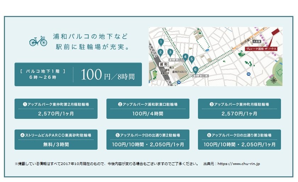Click the 無料/3時間 price text

point(56,145)
